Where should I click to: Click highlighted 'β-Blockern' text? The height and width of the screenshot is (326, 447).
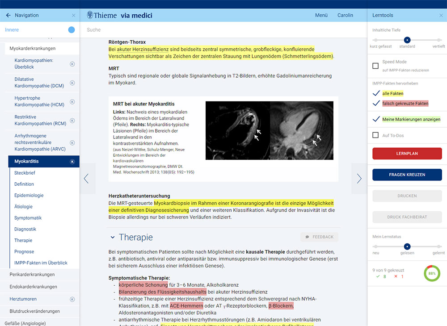281,306
